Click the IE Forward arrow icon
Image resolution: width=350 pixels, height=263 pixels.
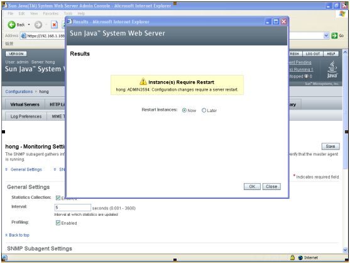(x=38, y=25)
